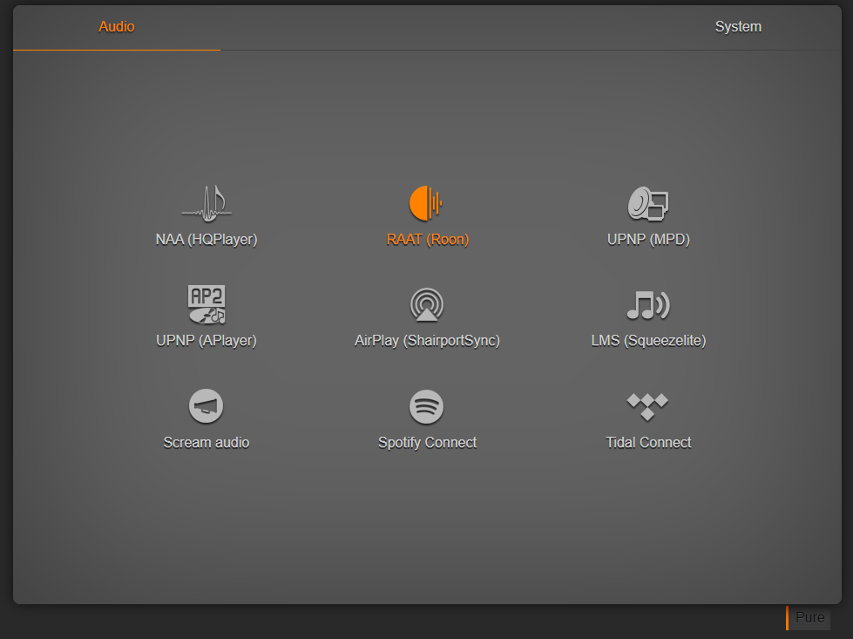
Task: Click the LMS (Squeezelite) label
Action: pos(648,341)
